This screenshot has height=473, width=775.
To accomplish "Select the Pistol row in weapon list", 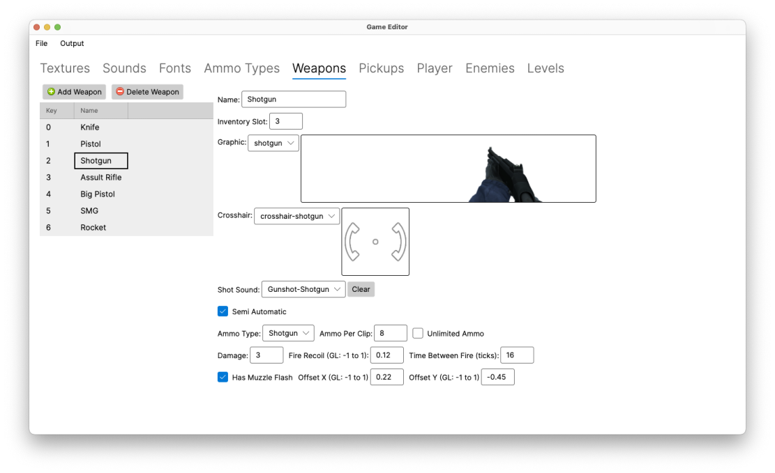I will pyautogui.click(x=126, y=144).
